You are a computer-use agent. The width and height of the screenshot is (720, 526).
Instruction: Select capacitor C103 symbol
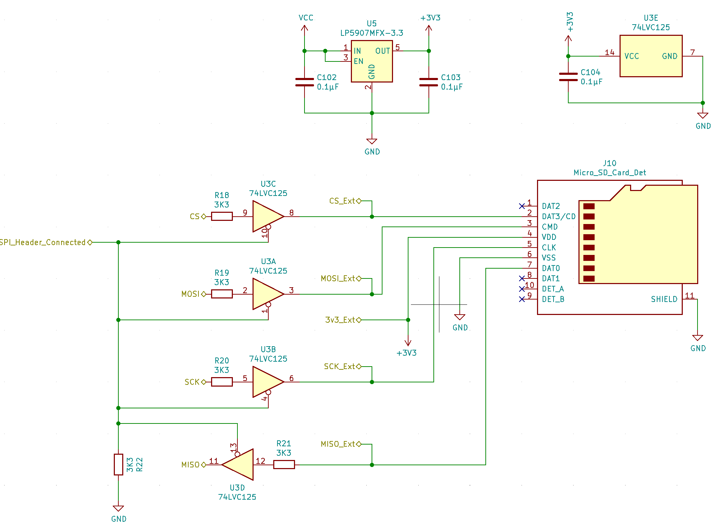[x=428, y=82]
